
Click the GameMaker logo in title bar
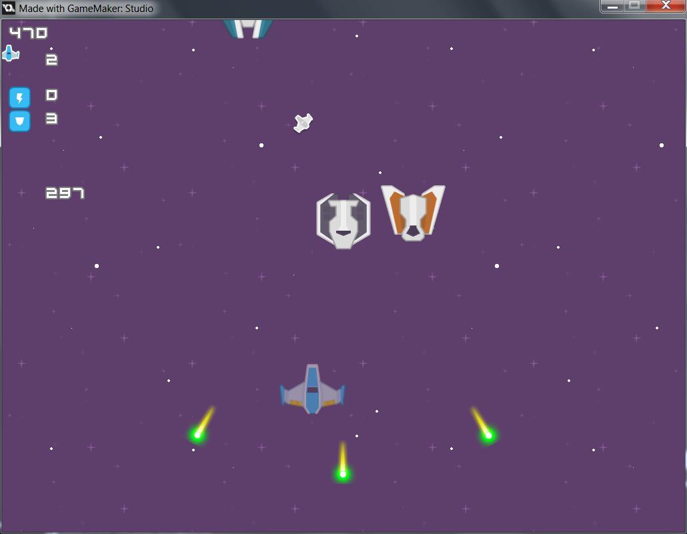click(x=9, y=9)
